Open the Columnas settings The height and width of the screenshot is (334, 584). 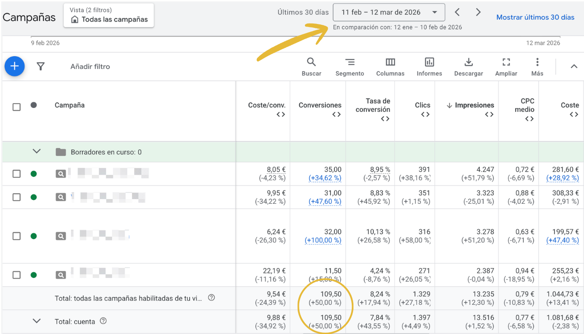coord(390,66)
